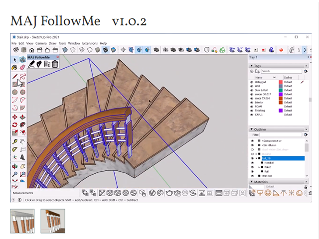Close the MAJ FollowMe toolbar
The width and height of the screenshot is (319, 239).
point(58,57)
